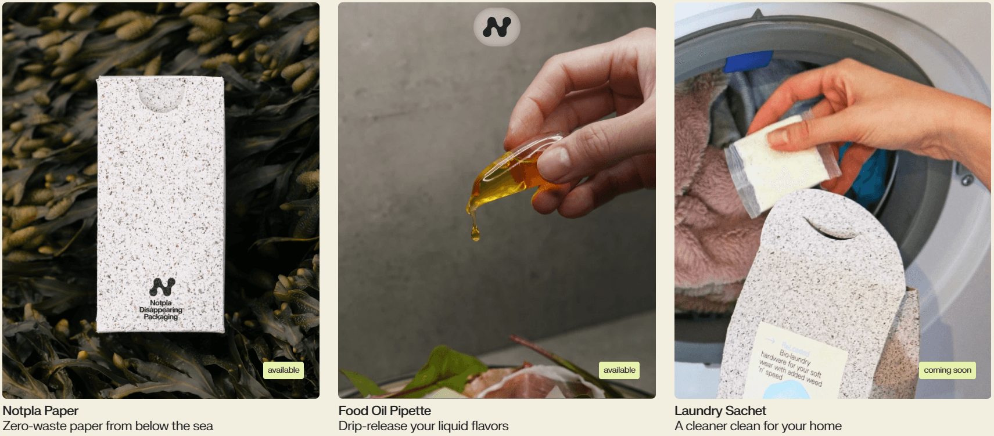Click the available badge on Notpla Paper
Screen dimensions: 994x436
point(284,370)
